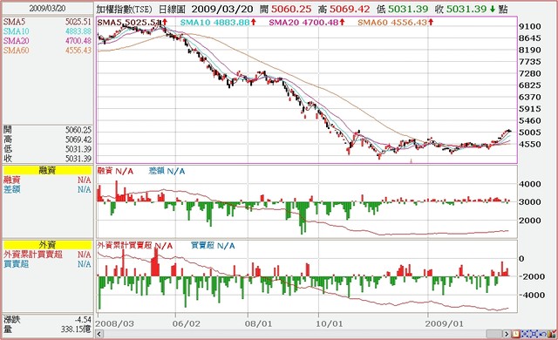The width and height of the screenshot is (558, 340).
Task: Click the 漲跌 value -4.54
Action: (x=83, y=320)
